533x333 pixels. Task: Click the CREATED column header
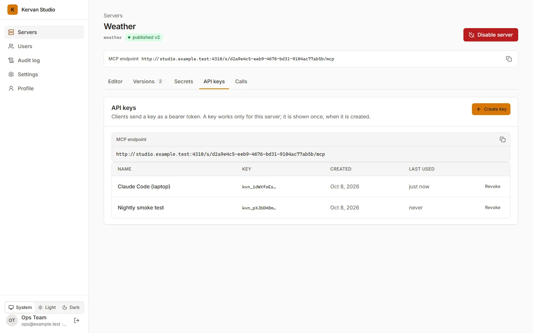click(341, 169)
